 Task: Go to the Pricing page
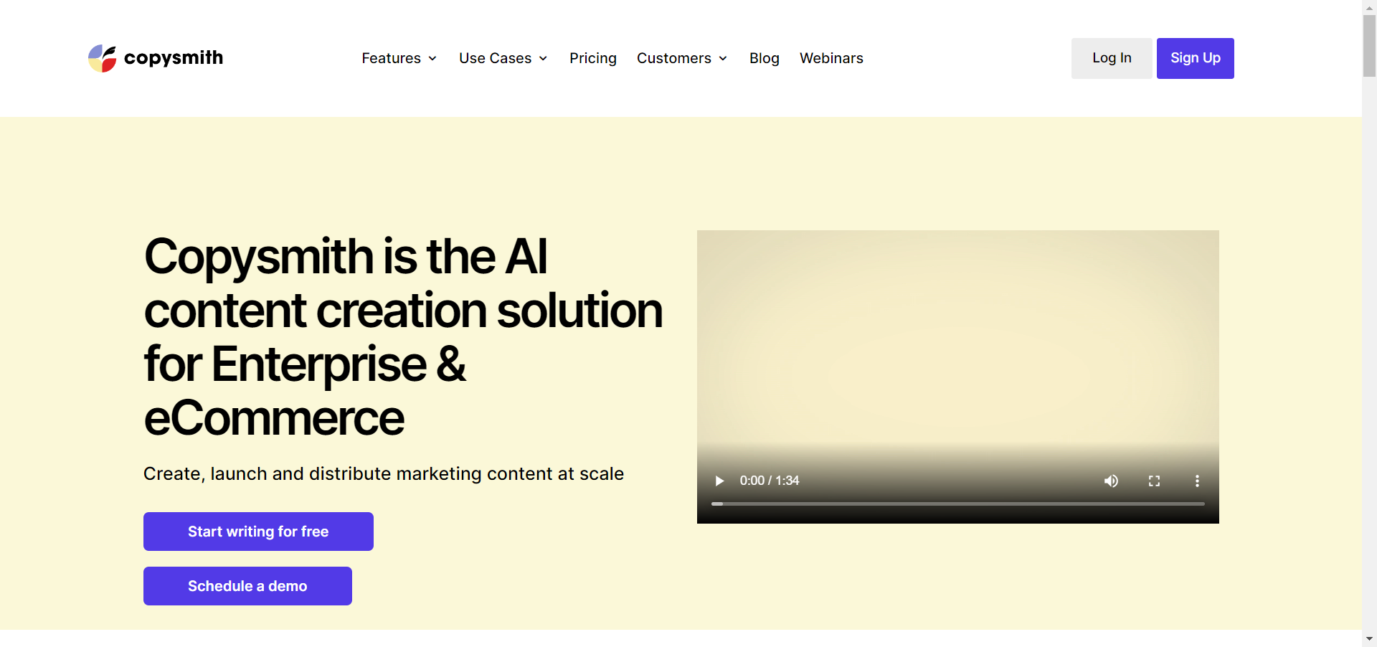pyautogui.click(x=593, y=58)
